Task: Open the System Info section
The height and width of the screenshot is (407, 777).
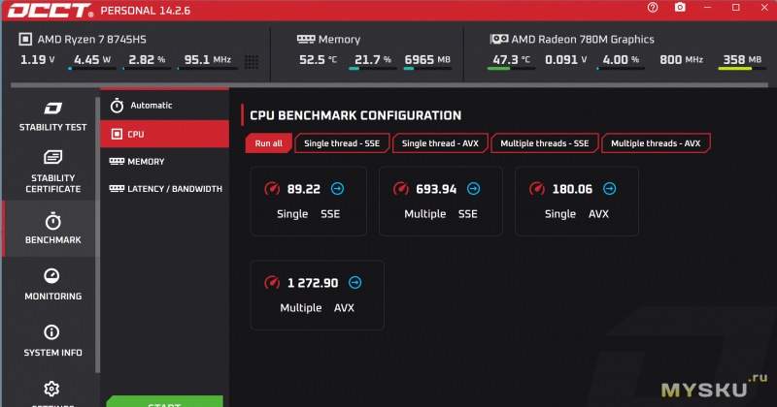Action: tap(52, 341)
